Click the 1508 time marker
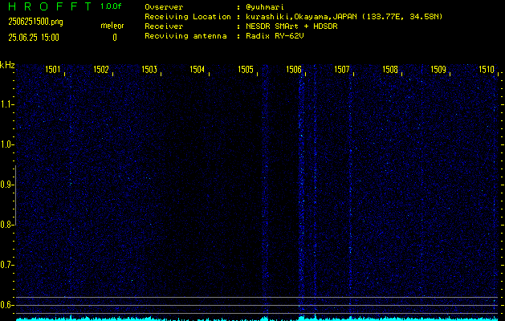 pos(390,70)
